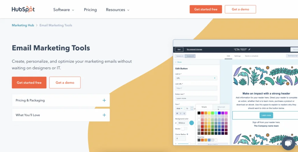Click 'The Company name team' text
The width and height of the screenshot is (298, 152).
click(x=266, y=126)
